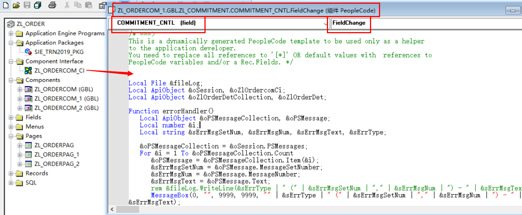Viewport: 522px width, 215px height.
Task: Click the ZL_ORDER project icon
Action: coord(10,24)
